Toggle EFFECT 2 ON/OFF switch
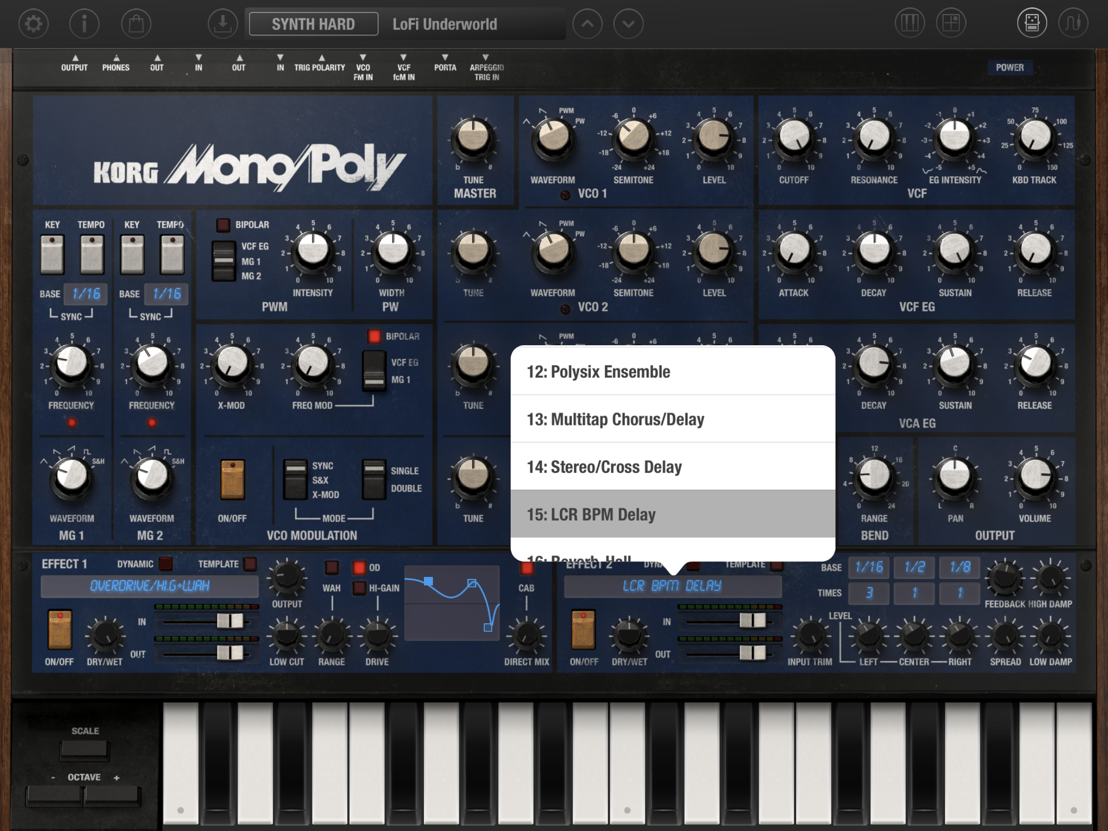The image size is (1108, 831). coord(583,629)
